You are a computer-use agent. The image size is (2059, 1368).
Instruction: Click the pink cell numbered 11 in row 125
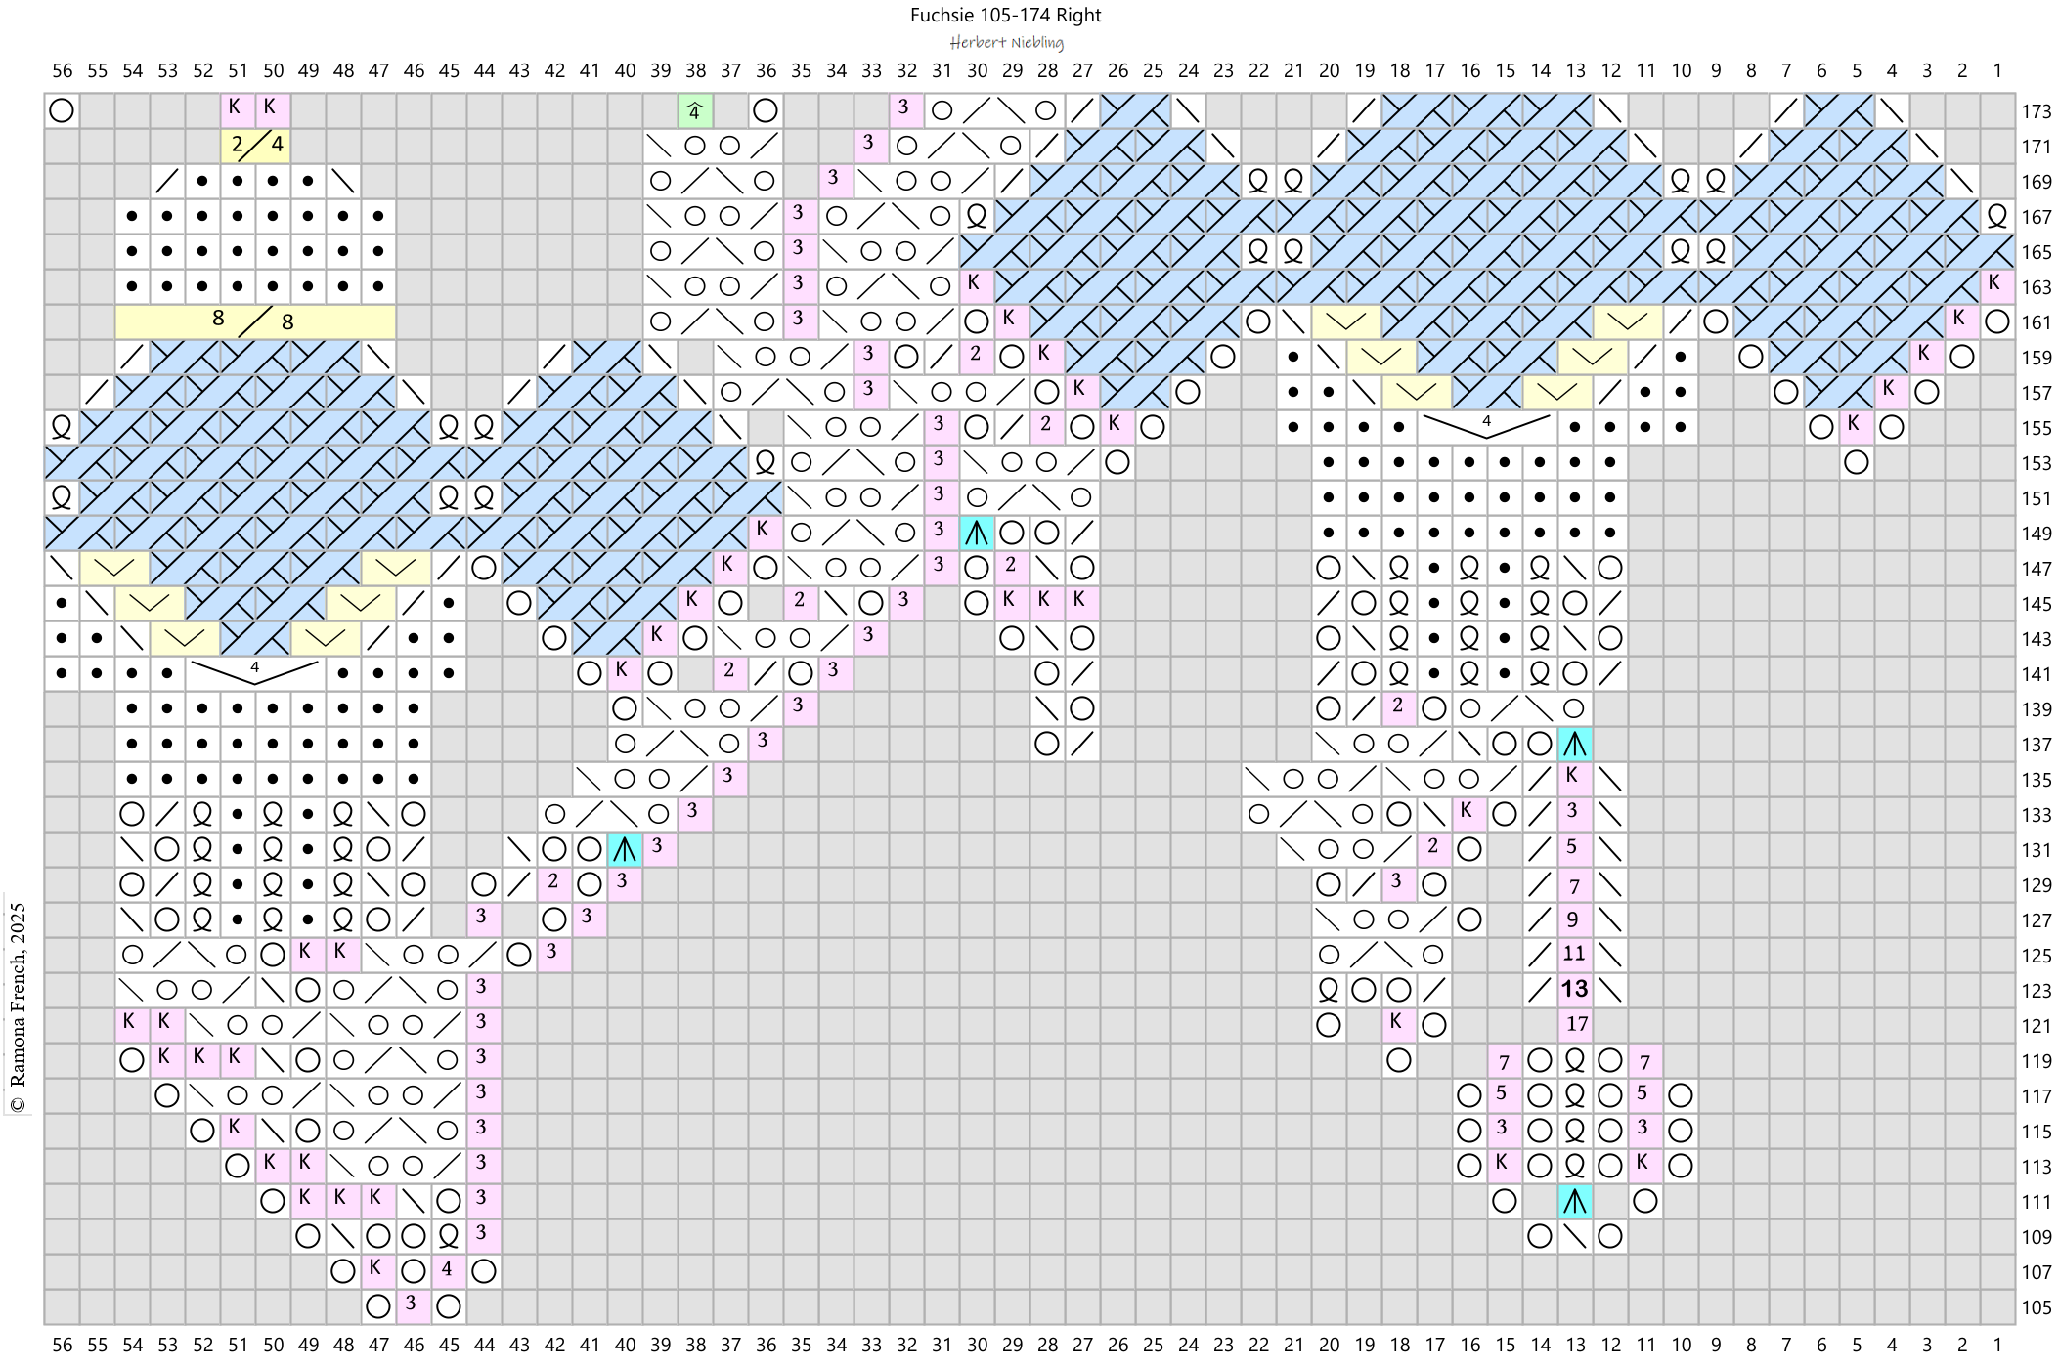coord(1574,955)
